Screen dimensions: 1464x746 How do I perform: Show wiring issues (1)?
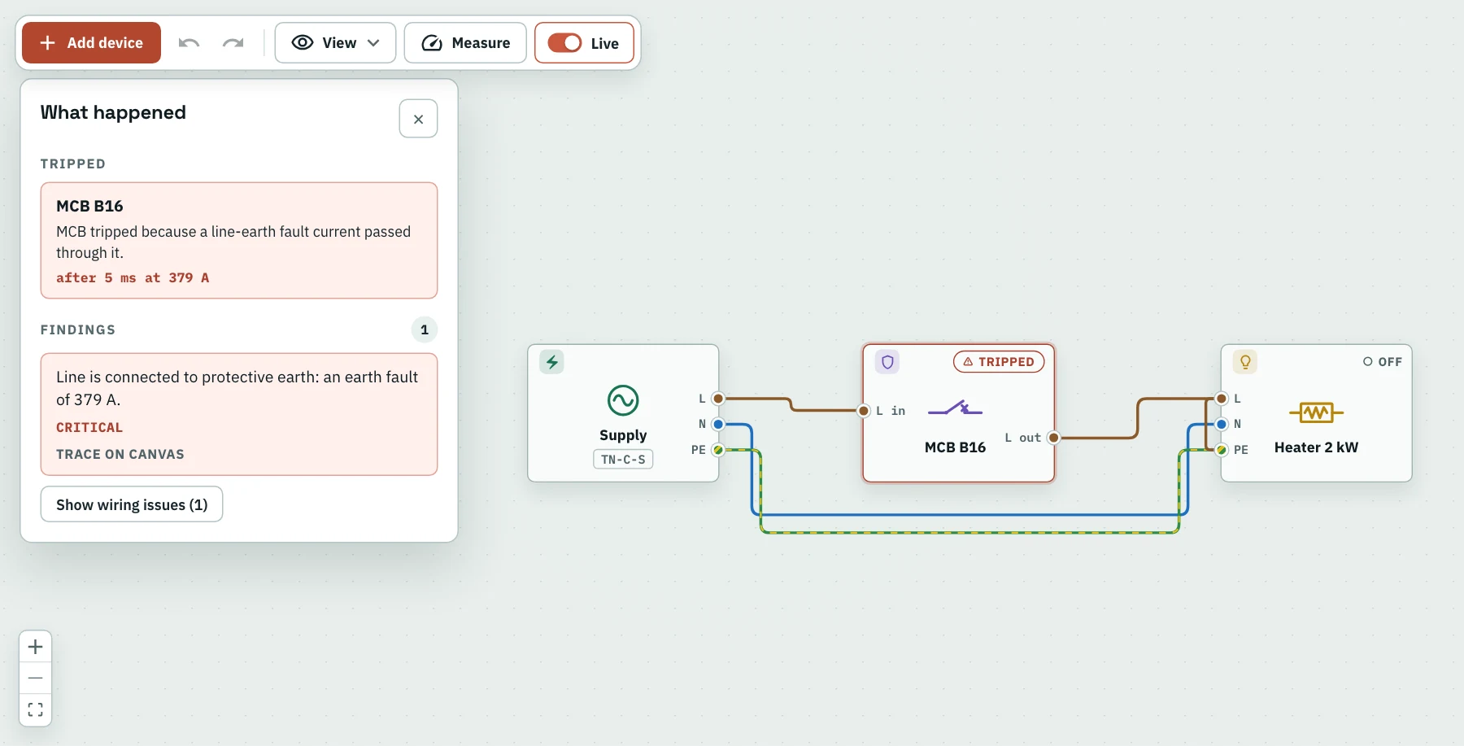click(x=132, y=504)
